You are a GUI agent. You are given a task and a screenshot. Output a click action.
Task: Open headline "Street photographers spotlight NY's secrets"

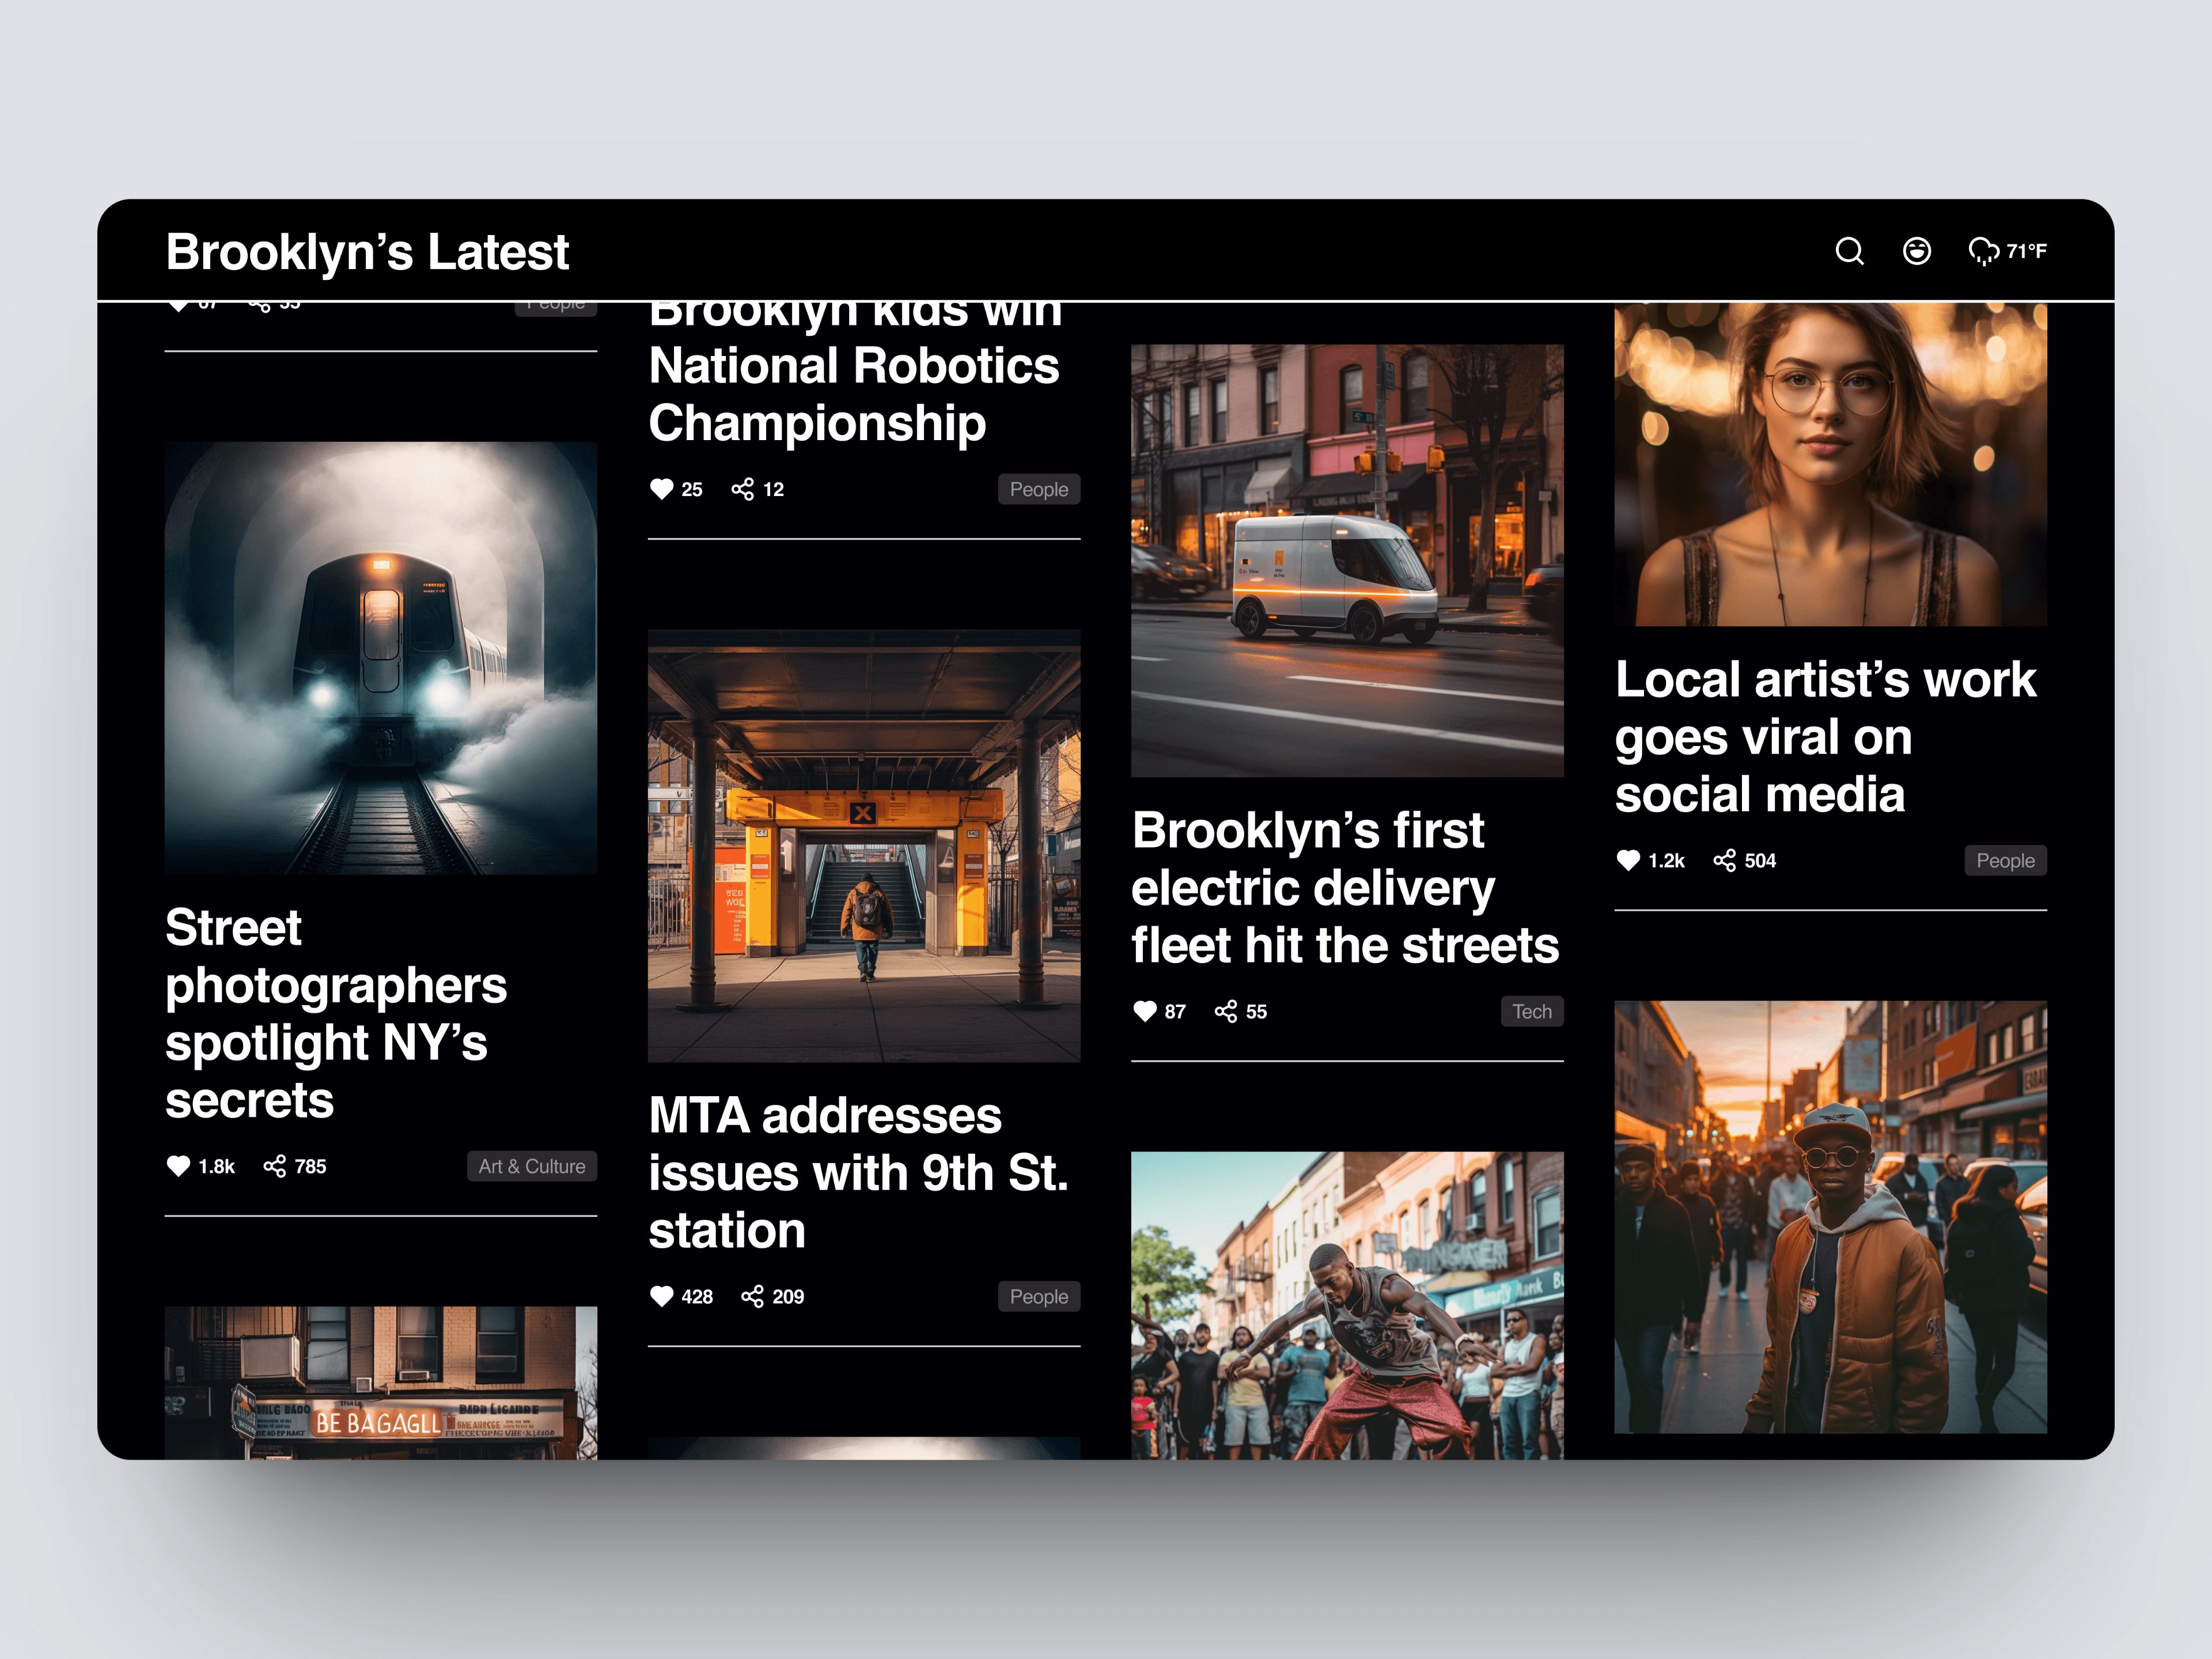pos(336,1013)
